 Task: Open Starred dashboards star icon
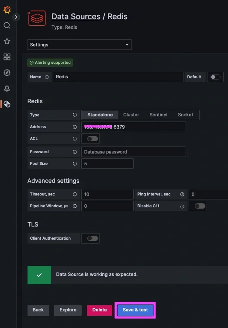click(x=7, y=41)
